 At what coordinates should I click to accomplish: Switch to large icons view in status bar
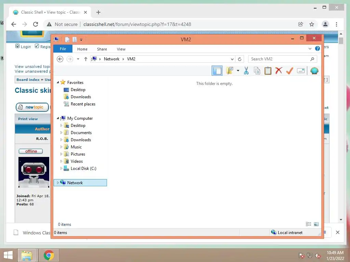(316, 224)
